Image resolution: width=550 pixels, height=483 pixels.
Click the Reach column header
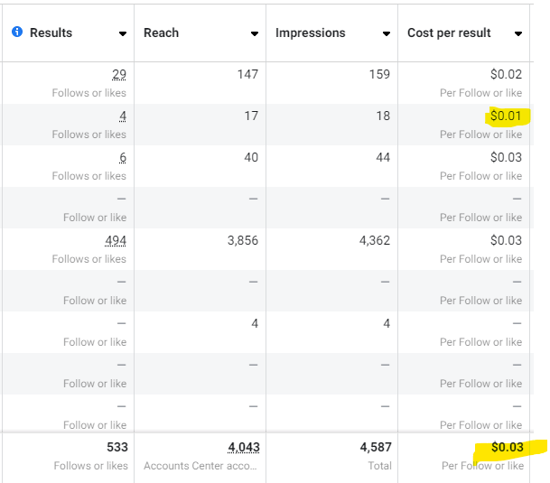point(161,33)
